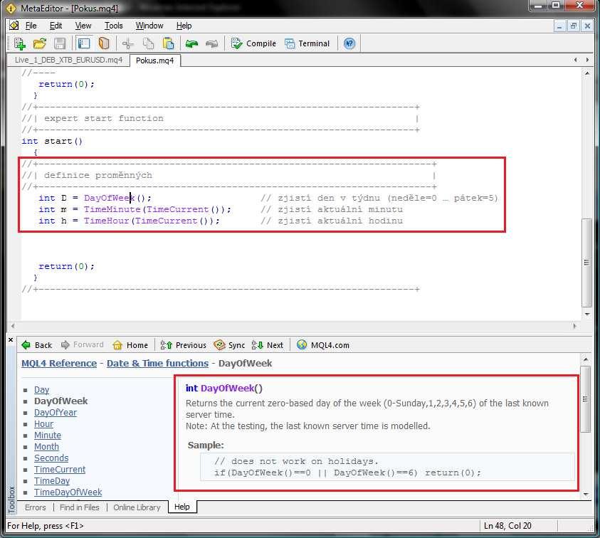Click the blue Help question mark icon
Screen dimensions: 600x538
click(x=349, y=43)
